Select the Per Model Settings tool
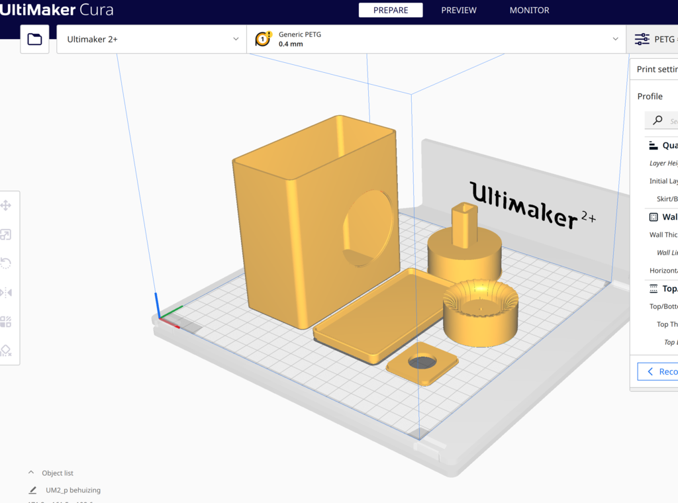This screenshot has width=678, height=503. [x=5, y=322]
